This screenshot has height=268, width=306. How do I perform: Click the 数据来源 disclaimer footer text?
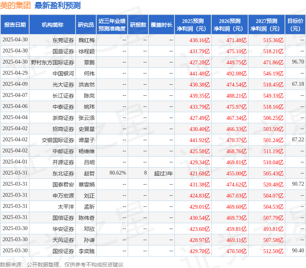62,265
